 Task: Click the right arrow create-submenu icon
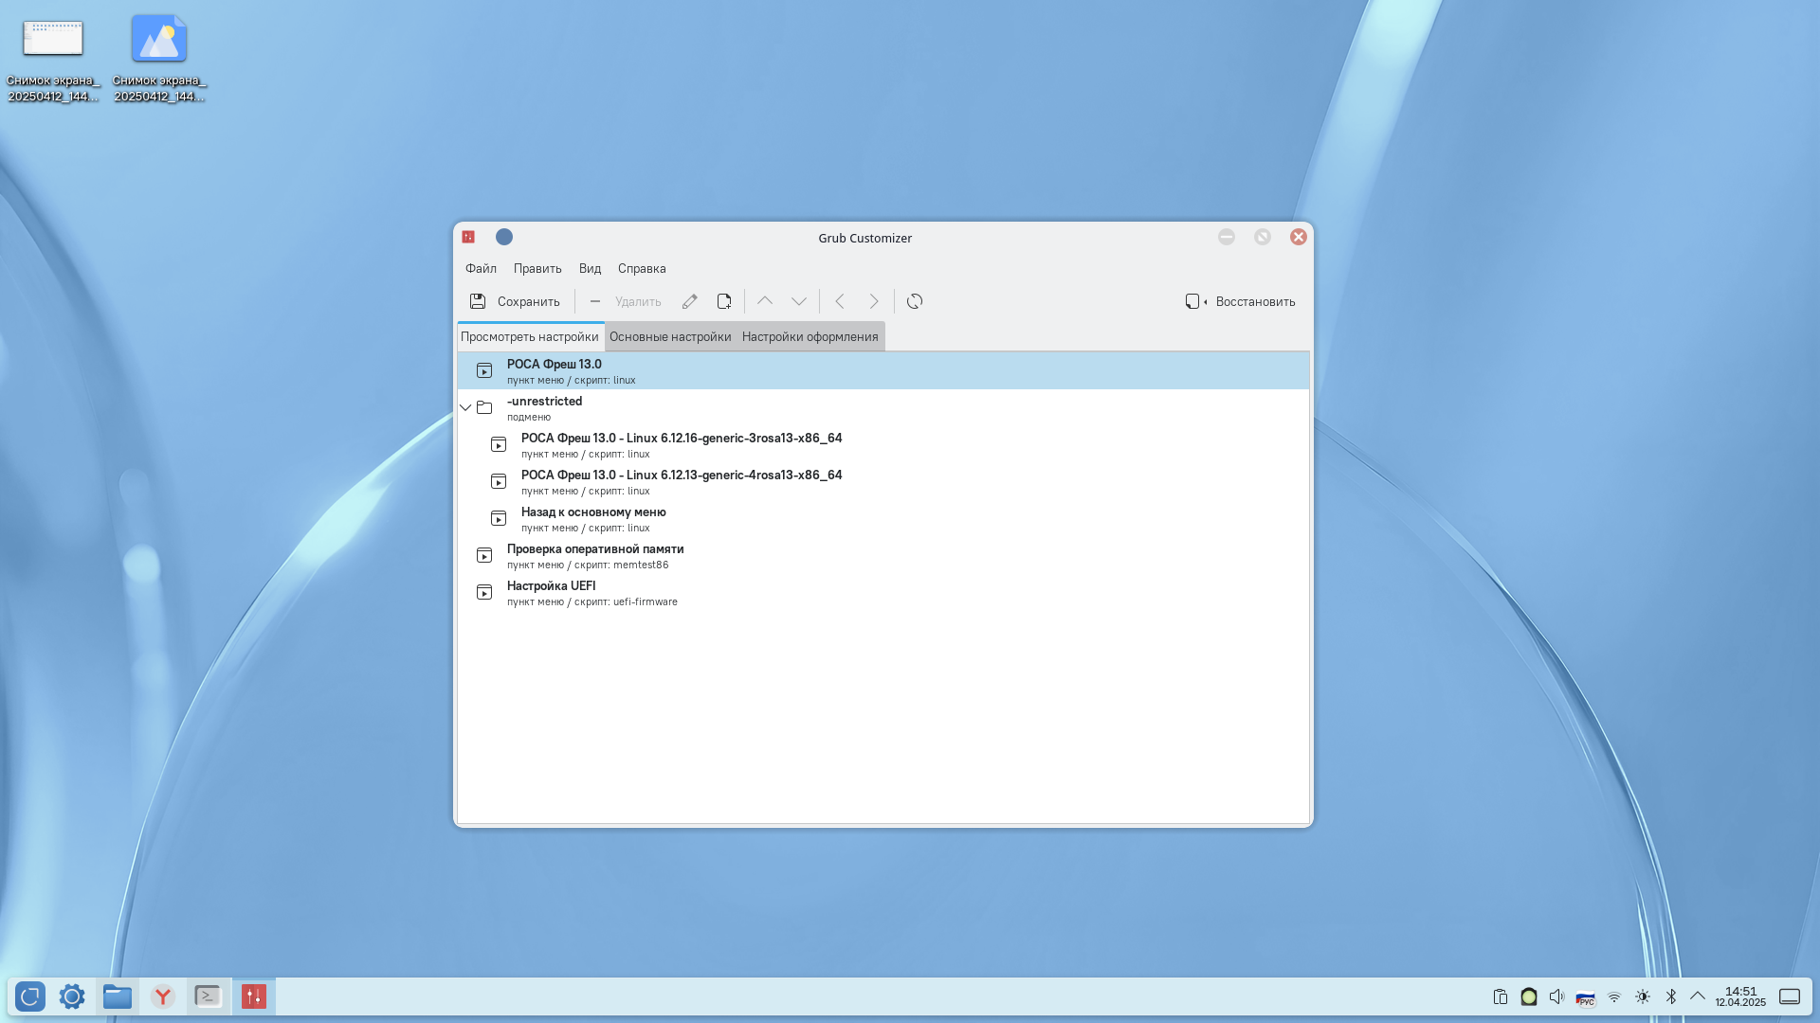(874, 301)
